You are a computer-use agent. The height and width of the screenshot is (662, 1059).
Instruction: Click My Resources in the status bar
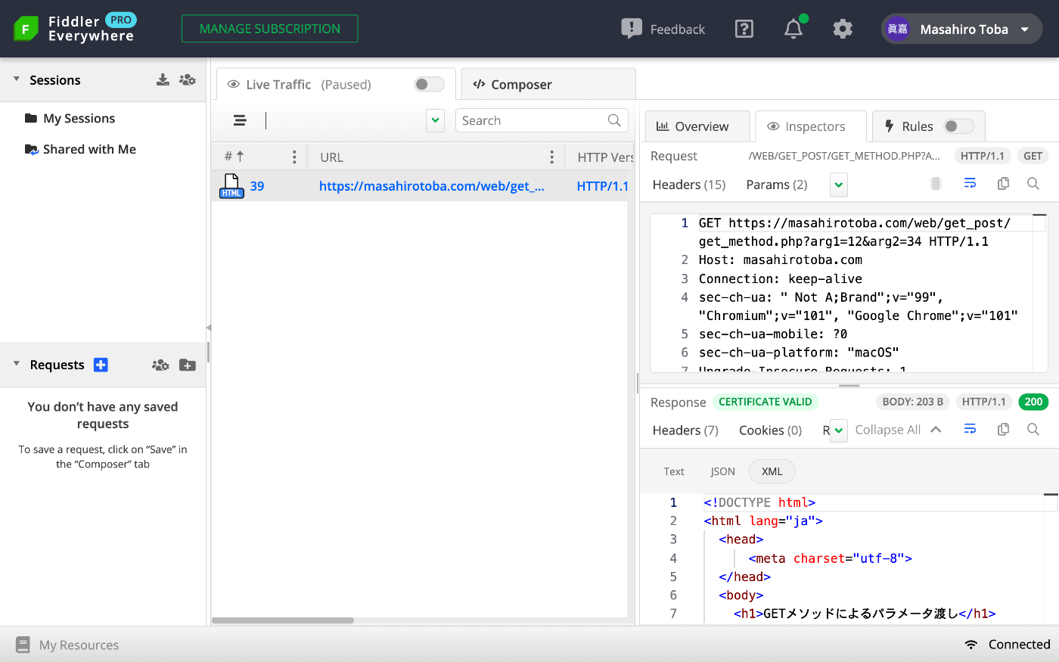(79, 645)
